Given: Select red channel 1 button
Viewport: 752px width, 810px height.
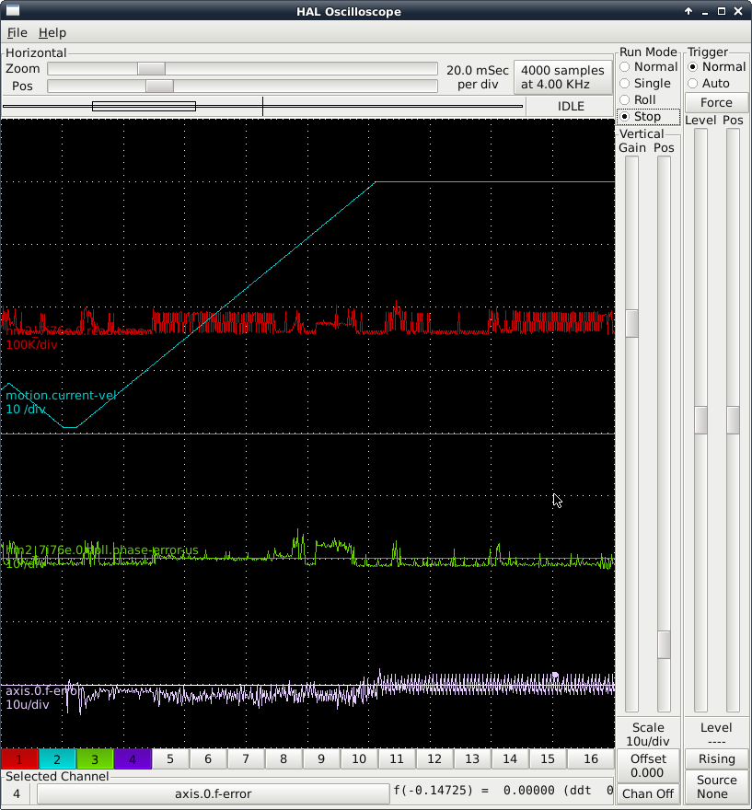Looking at the screenshot, I should 19,759.
